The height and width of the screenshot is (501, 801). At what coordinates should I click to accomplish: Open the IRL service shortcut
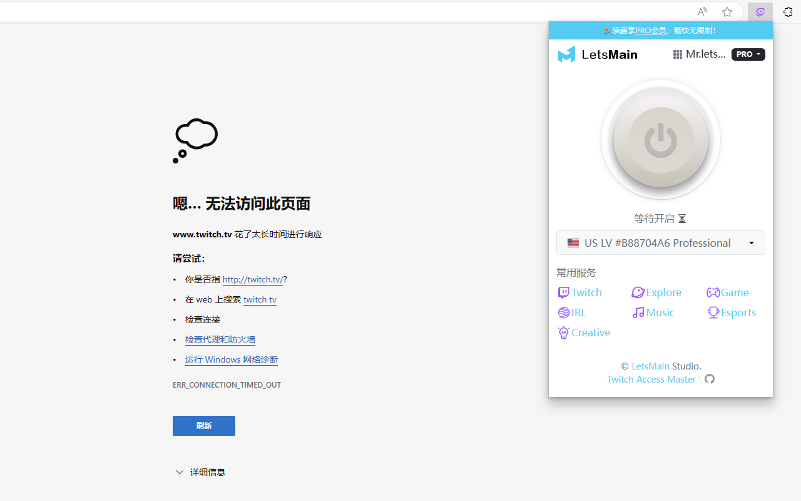[x=572, y=312]
